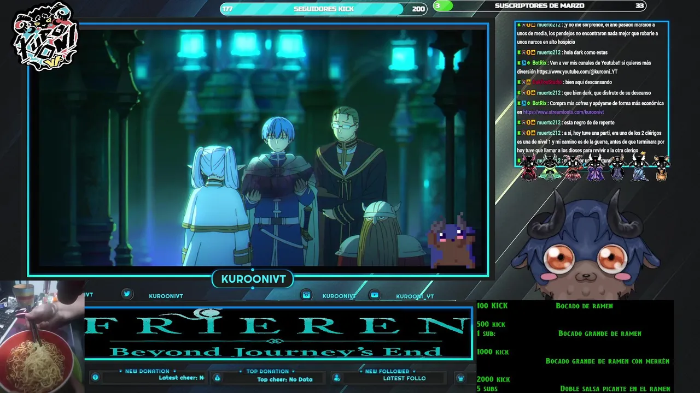The image size is (700, 393).
Task: Click the New Follower person icon
Action: pyautogui.click(x=337, y=378)
